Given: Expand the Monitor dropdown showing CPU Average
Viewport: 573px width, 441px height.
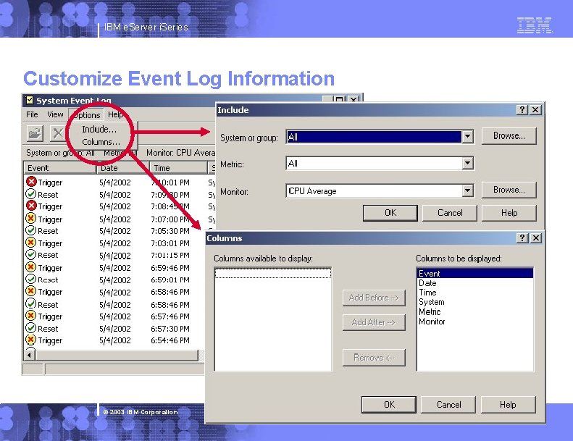Looking at the screenshot, I should pos(467,190).
